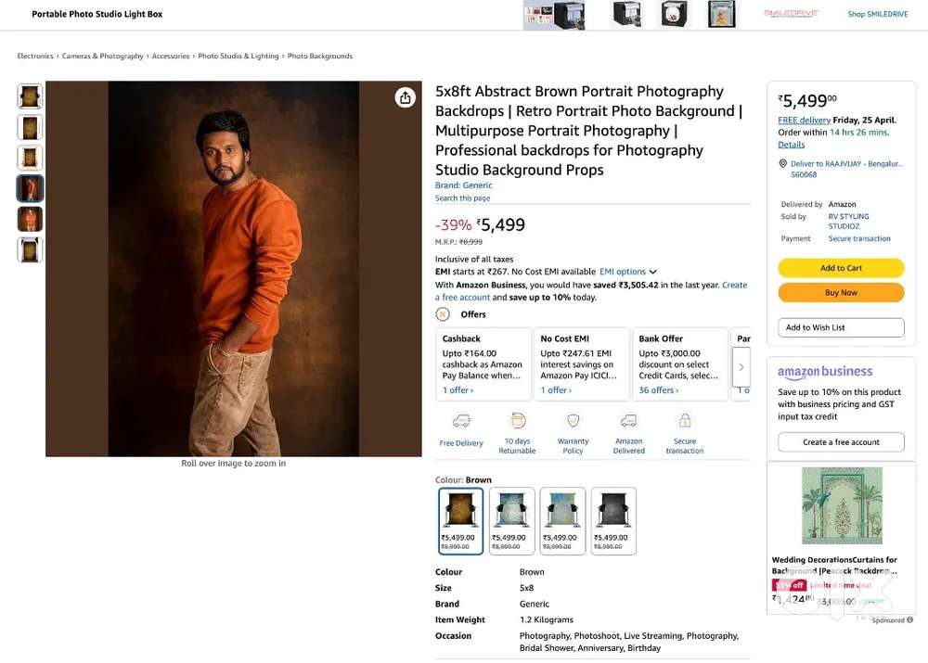
Task: Click the Free Delivery truck icon
Action: 461,421
